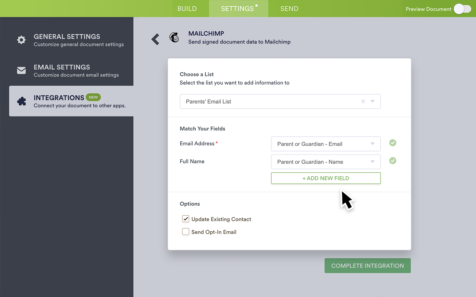476x297 pixels.
Task: Switch to the SEND tab
Action: click(289, 9)
